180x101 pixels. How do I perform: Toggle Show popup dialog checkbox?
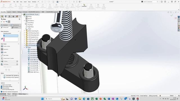[x=1, y=86]
